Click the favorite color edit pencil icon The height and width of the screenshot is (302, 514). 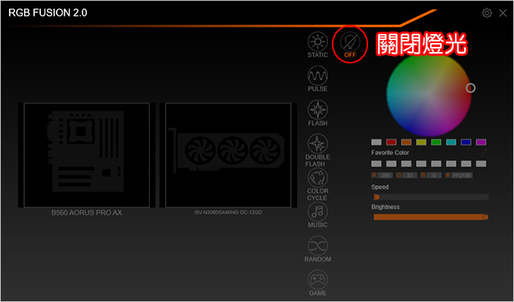(484, 153)
